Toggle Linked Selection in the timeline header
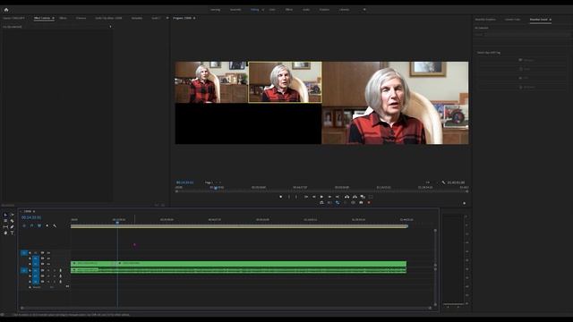The image size is (573, 322). pyautogui.click(x=39, y=226)
